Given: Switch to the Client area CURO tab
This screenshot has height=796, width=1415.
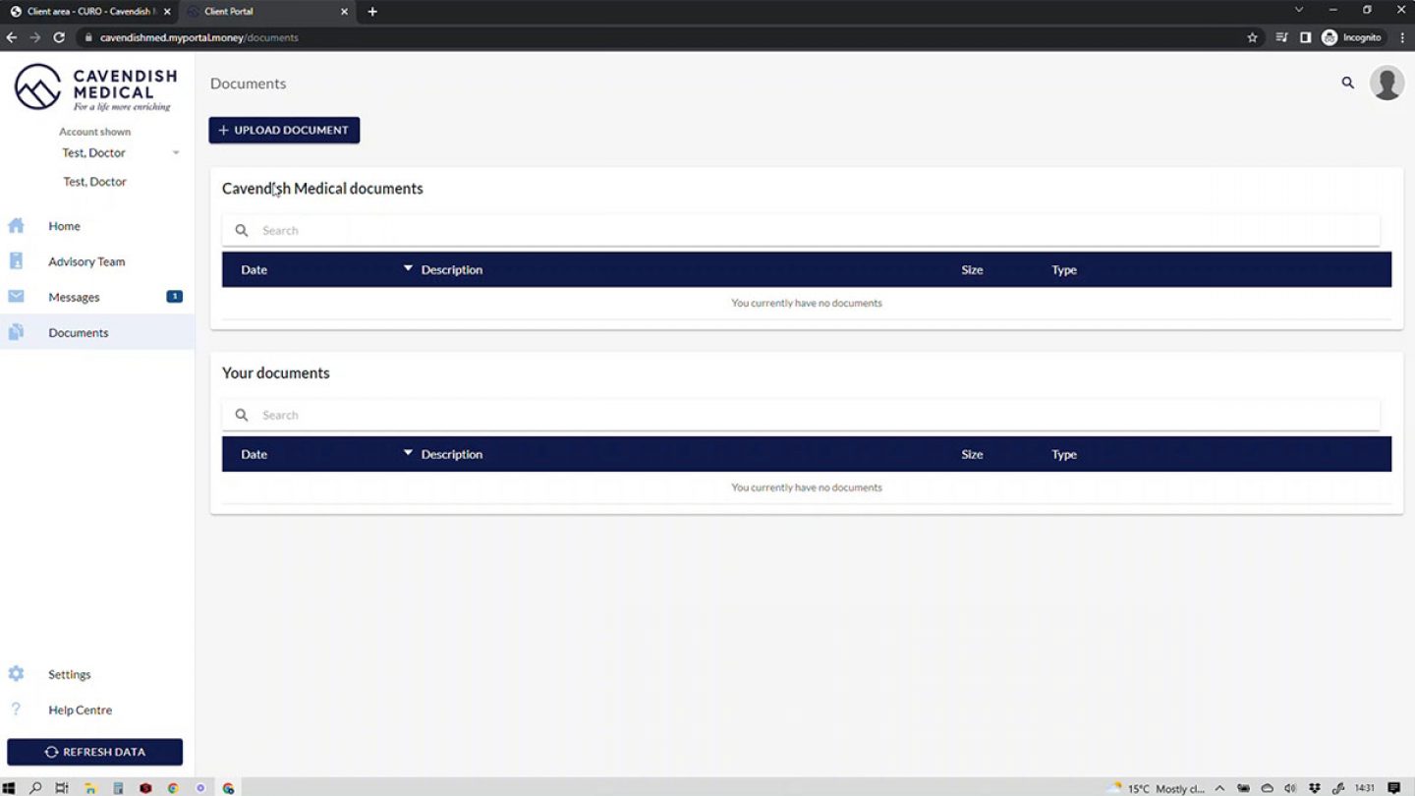Looking at the screenshot, I should pyautogui.click(x=88, y=12).
